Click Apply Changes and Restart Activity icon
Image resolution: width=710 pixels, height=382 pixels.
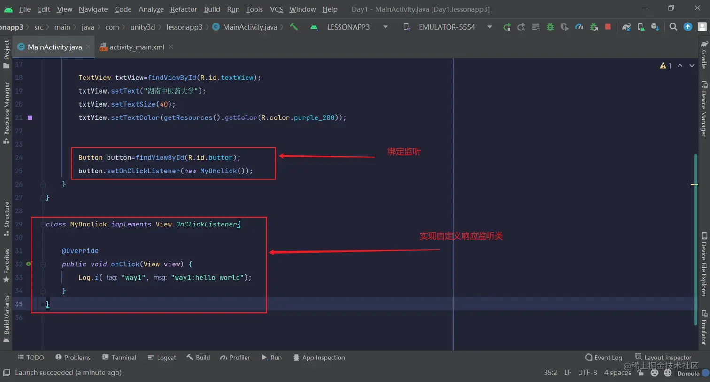521,27
